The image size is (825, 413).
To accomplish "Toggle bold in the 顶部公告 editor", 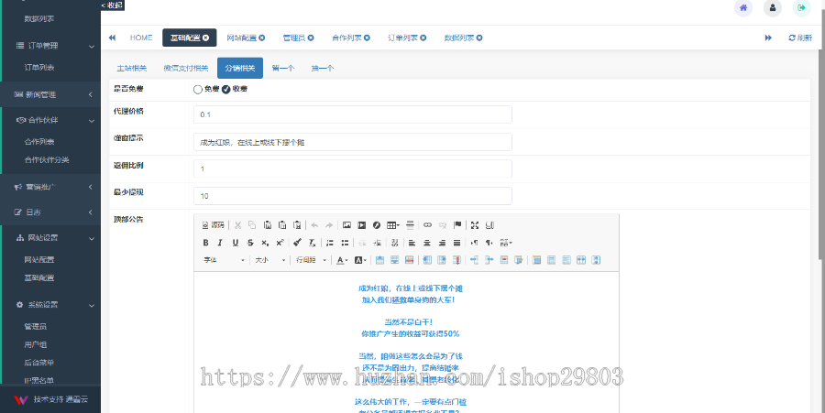I will (x=205, y=243).
